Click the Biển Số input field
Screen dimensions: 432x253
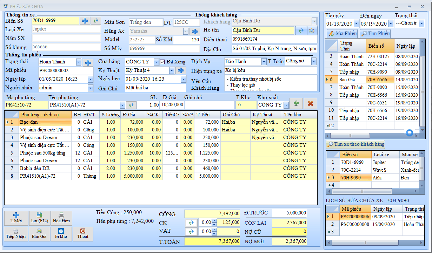pos(55,21)
